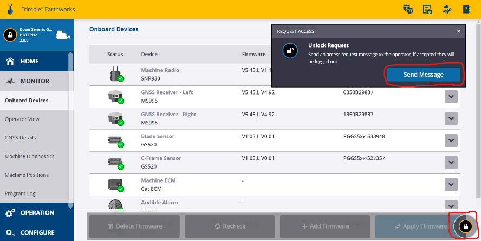Open Machine Positions in sidebar
The height and width of the screenshot is (241, 481).
pyautogui.click(x=34, y=175)
